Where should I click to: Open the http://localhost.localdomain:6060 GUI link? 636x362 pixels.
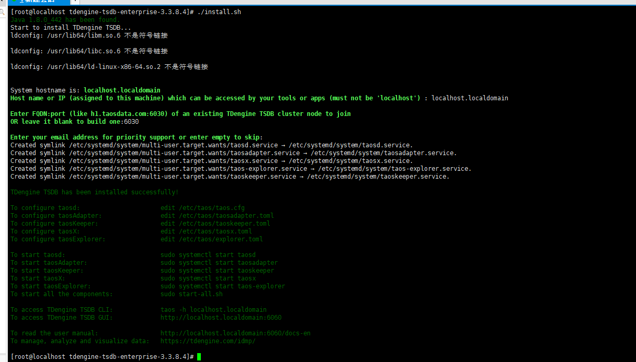pos(221,318)
